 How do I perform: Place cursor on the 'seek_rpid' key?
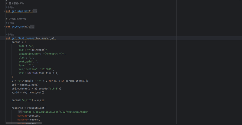tap(25, 62)
